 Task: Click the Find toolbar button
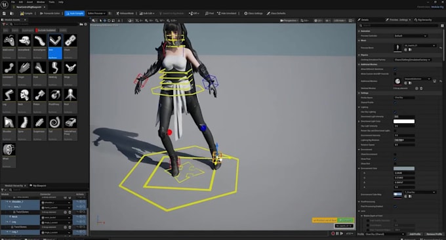[x=209, y=13]
